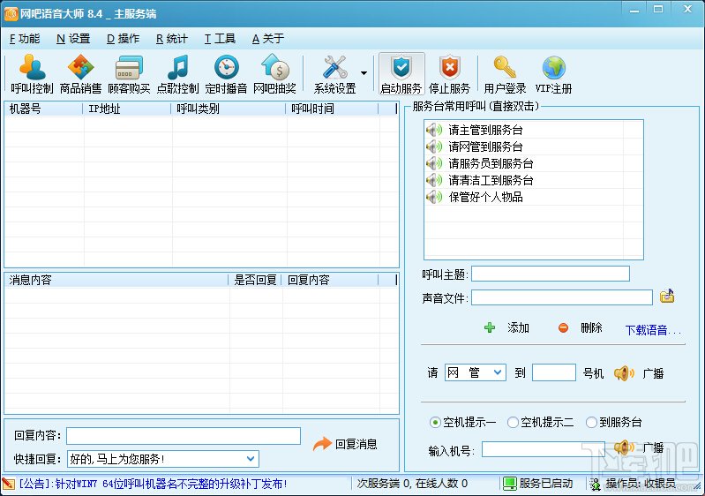The height and width of the screenshot is (496, 705).
Task: Open the A 关于 menu
Action: tap(268, 39)
